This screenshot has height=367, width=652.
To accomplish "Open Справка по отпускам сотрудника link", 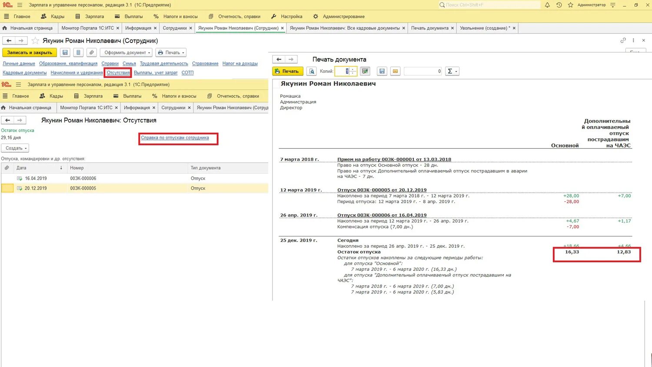I will point(175,138).
